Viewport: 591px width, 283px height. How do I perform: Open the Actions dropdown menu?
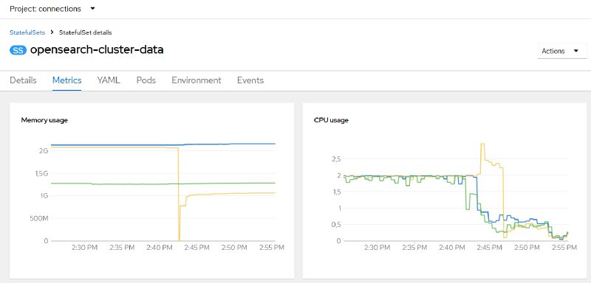click(x=562, y=51)
